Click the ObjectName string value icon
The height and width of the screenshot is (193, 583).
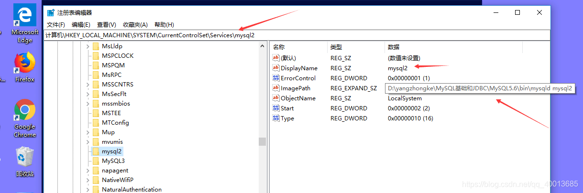[x=275, y=98]
